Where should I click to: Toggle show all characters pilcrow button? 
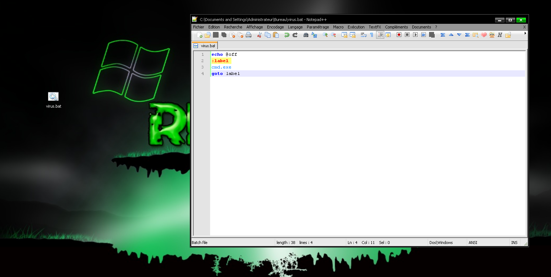click(371, 35)
